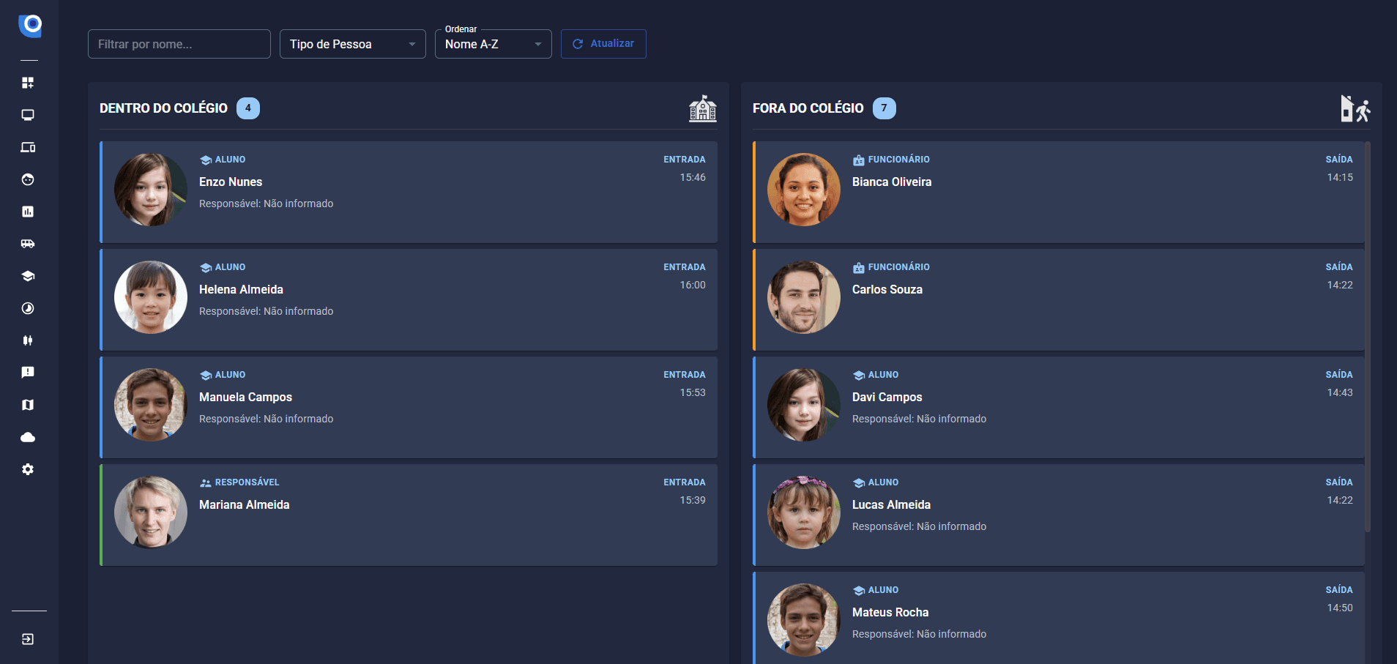Open the map icon in sidebar

tap(28, 405)
